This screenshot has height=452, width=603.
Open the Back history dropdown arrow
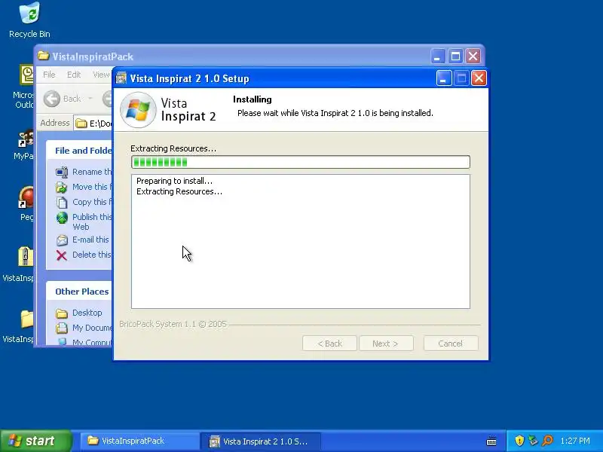tap(90, 99)
